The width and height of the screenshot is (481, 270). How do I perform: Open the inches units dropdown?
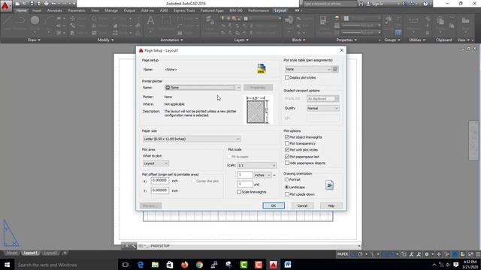pyautogui.click(x=262, y=175)
